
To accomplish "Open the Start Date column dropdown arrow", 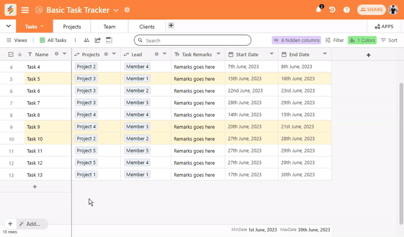I will [x=272, y=54].
